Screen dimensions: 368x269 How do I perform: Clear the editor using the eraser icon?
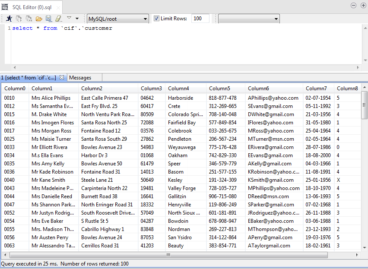pos(58,19)
